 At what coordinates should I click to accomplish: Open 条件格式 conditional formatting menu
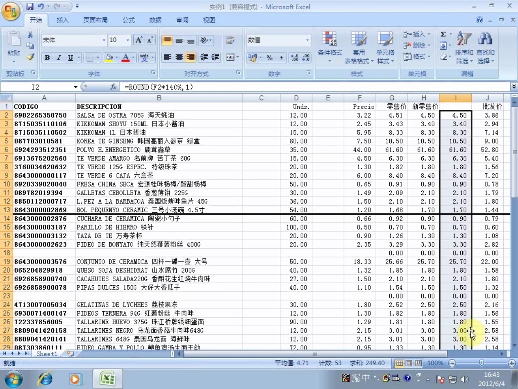[330, 48]
